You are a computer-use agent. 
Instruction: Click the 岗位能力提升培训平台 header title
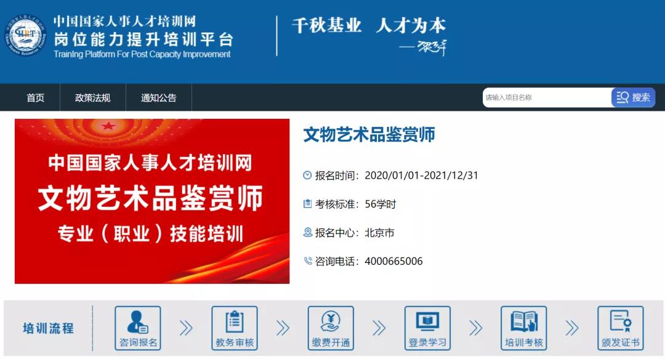click(x=143, y=39)
